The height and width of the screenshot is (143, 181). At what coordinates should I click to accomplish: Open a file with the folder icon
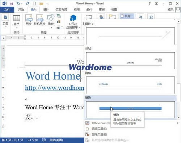(41, 3)
